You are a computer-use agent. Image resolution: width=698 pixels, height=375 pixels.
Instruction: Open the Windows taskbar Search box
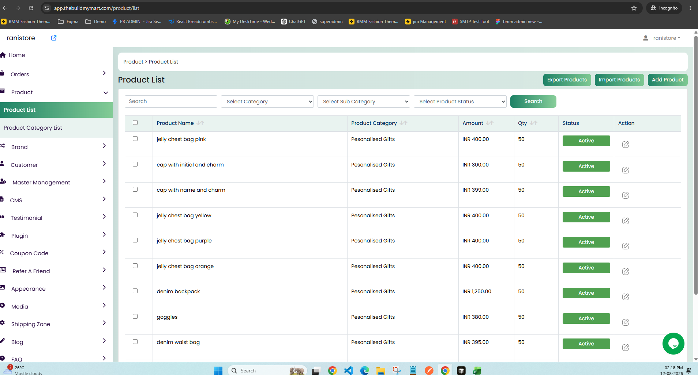(268, 371)
